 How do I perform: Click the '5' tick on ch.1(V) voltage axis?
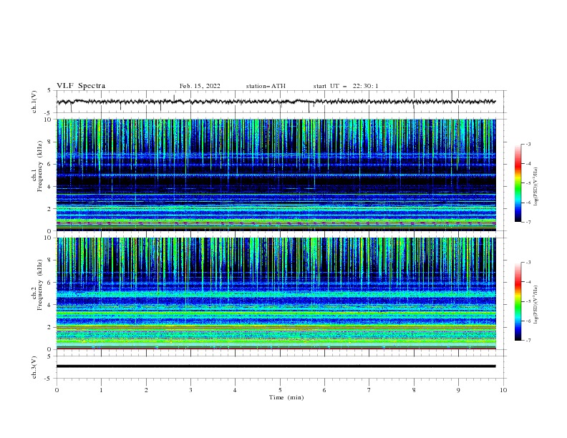49,91
